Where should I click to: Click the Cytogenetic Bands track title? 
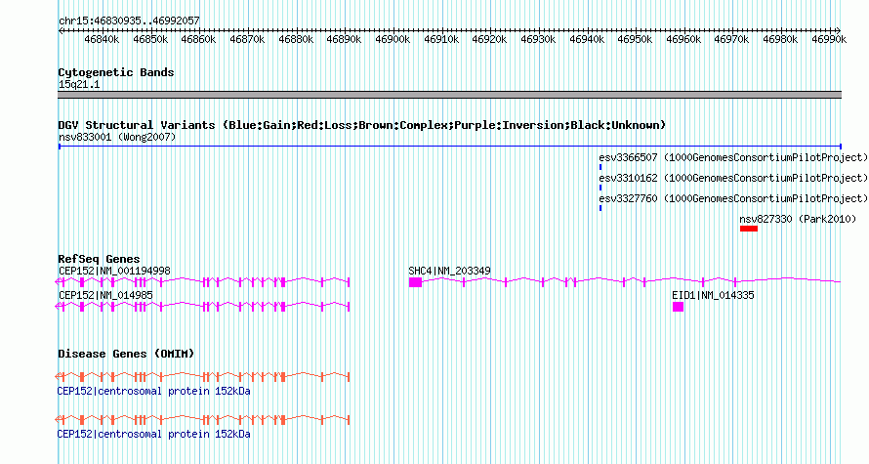point(116,72)
